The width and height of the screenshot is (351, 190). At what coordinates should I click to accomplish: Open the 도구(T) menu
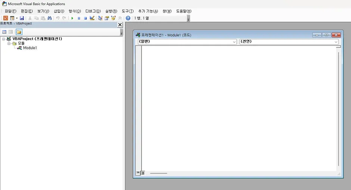coord(128,11)
